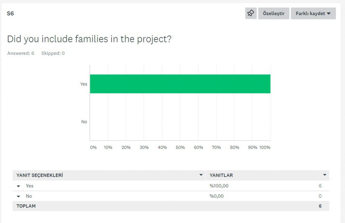Viewport: 345px width, 223px height.
Task: Click the Answered: 6 label
Action: [21, 53]
